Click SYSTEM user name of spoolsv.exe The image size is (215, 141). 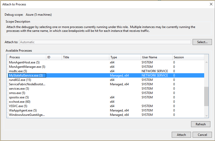tap(147, 97)
